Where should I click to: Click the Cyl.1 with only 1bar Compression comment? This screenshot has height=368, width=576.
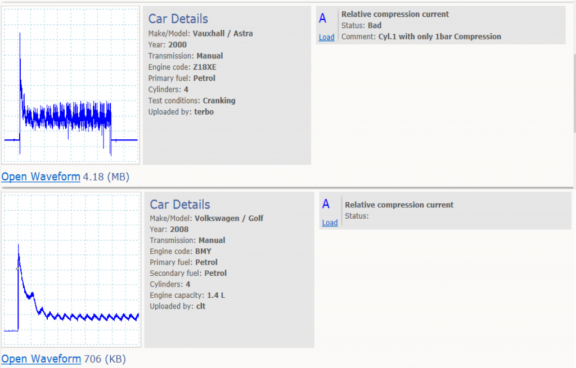[x=439, y=37]
